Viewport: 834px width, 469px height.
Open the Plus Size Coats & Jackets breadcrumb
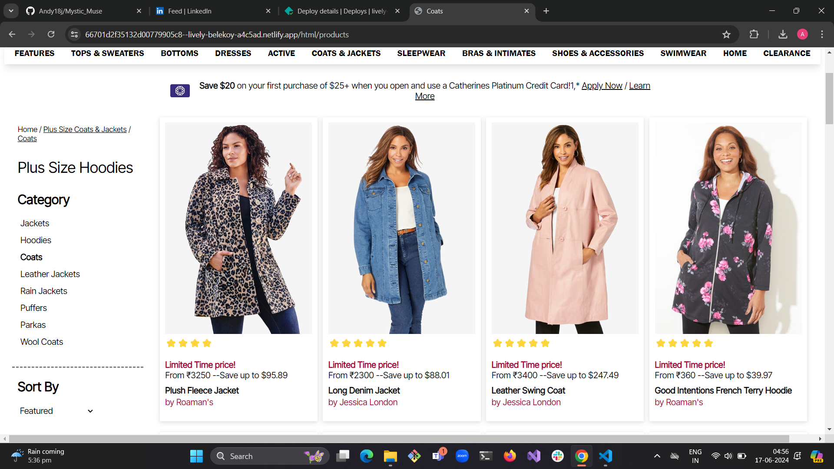[x=85, y=129]
